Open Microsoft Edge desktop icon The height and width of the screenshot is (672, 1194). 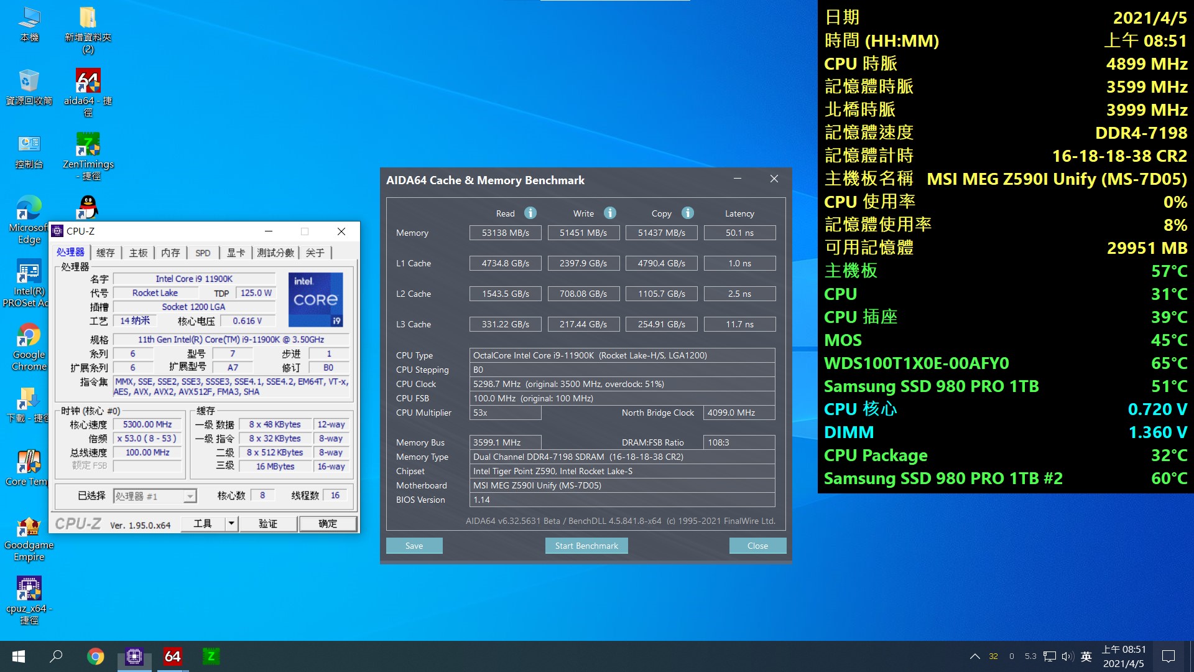[29, 220]
